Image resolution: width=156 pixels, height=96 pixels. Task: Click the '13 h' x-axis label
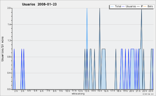pyautogui.click(x=87, y=91)
